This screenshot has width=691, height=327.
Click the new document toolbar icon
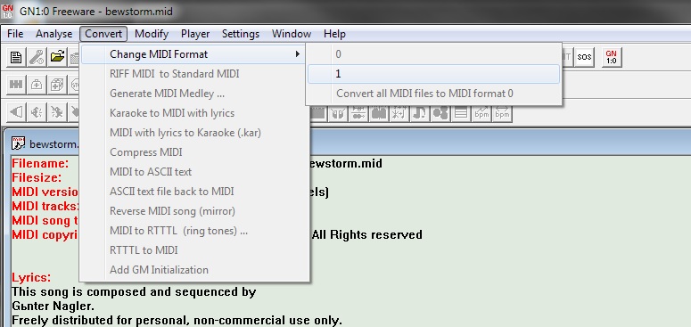16,57
